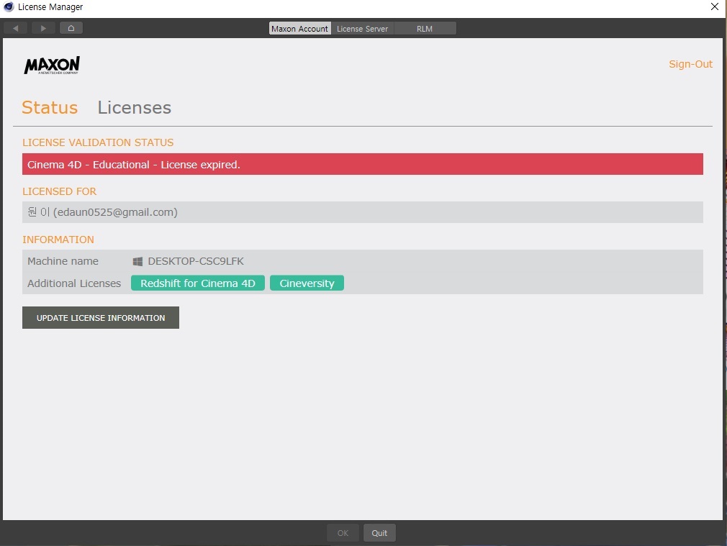
Task: Open the Licenses section
Action: point(134,108)
